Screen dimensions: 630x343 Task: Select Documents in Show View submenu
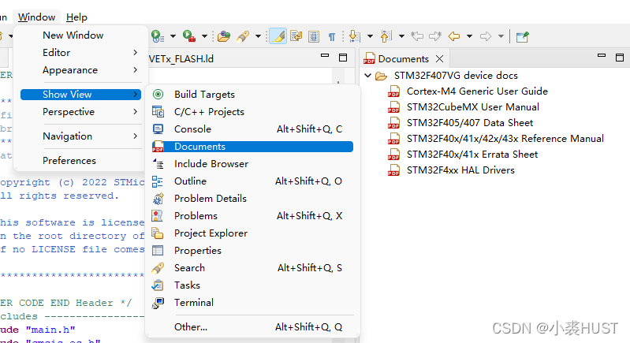coord(252,147)
